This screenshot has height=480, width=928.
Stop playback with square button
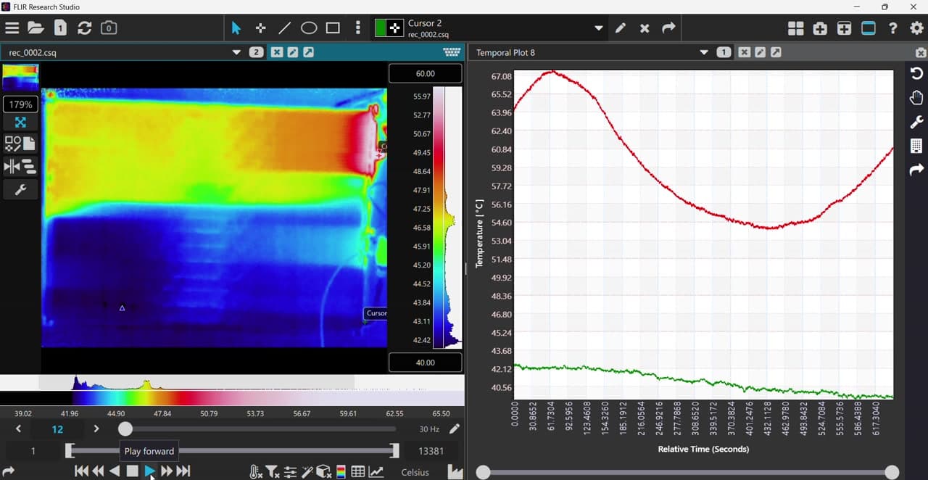(132, 471)
